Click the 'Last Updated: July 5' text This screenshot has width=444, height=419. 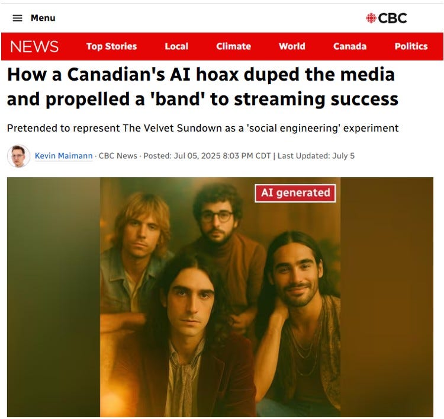point(316,156)
